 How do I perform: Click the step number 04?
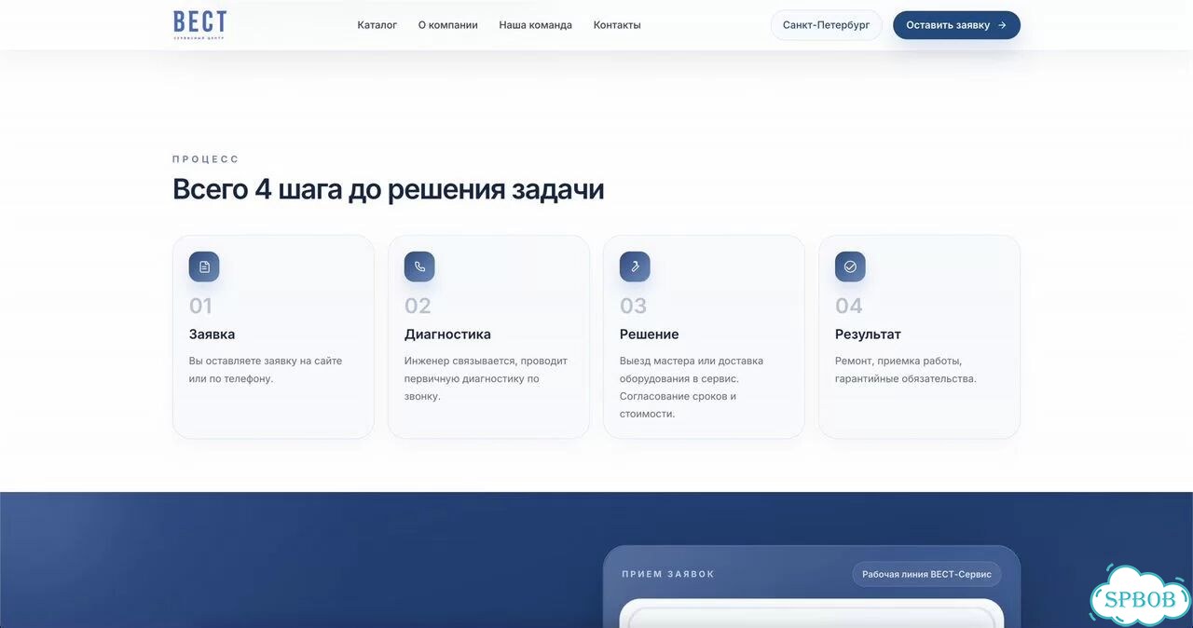849,306
